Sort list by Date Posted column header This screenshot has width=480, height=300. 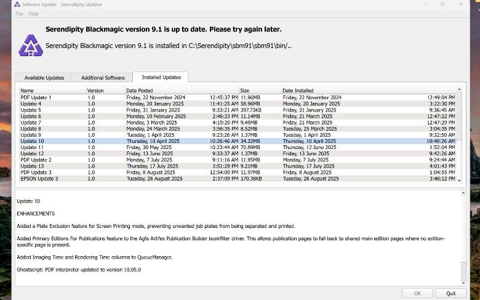coord(182,91)
